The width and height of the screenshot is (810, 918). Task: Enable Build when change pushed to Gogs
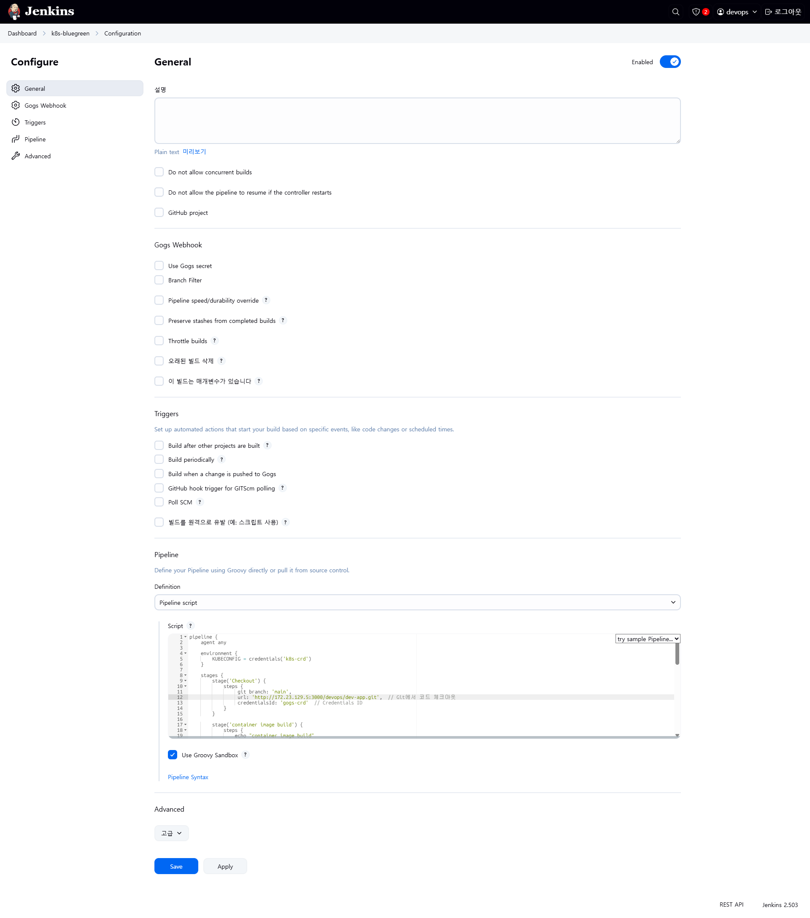click(159, 474)
